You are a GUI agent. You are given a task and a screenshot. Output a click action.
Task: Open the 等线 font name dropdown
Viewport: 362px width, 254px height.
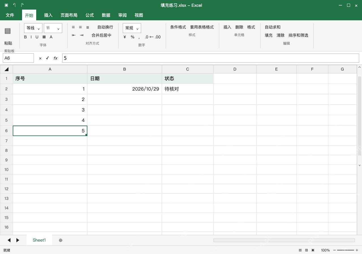[x=33, y=28]
